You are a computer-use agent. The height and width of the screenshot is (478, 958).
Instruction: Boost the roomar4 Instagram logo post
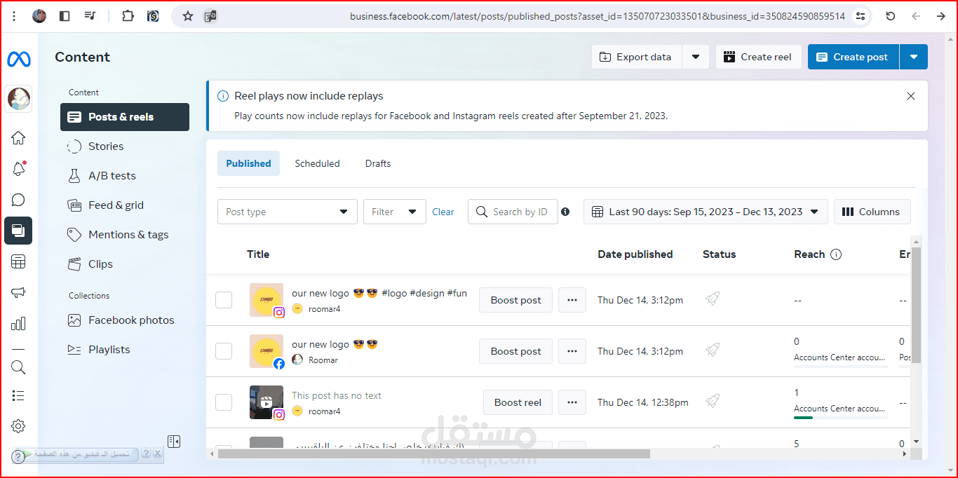click(x=515, y=300)
